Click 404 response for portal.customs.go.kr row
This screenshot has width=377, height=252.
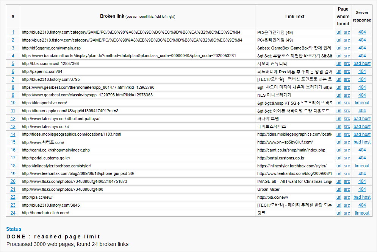point(362,158)
